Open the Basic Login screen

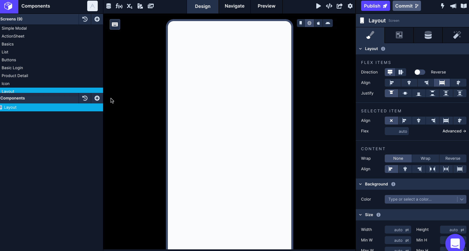tap(51, 68)
